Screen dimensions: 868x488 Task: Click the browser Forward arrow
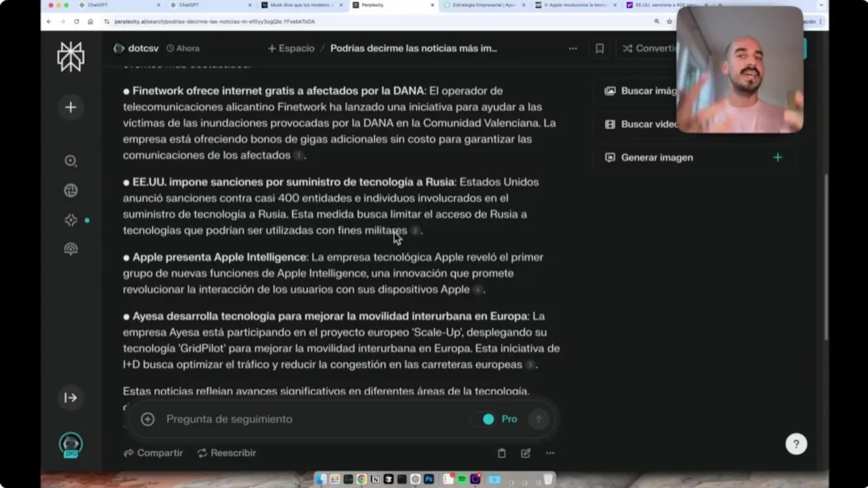point(62,22)
